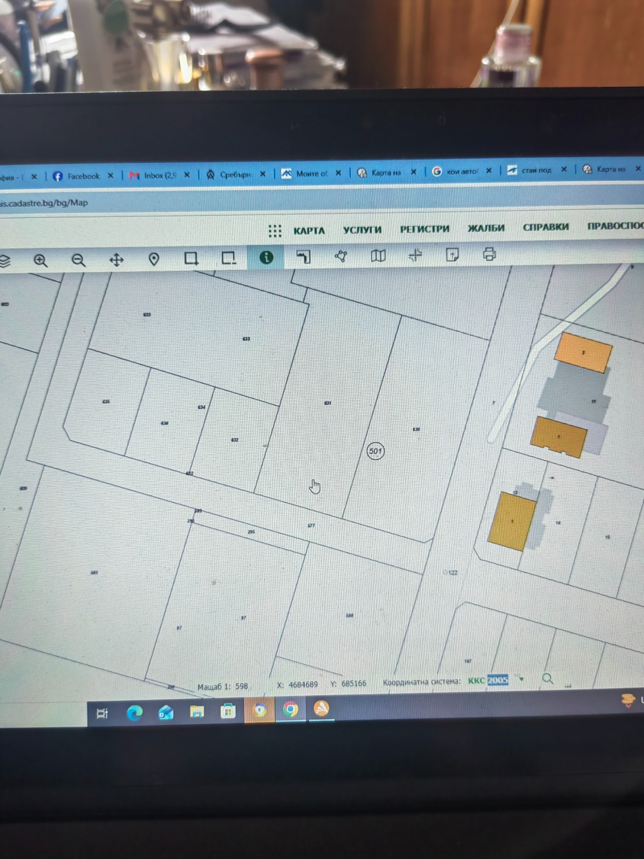Open the apps grid menu icon
This screenshot has width=644, height=859.
[275, 231]
